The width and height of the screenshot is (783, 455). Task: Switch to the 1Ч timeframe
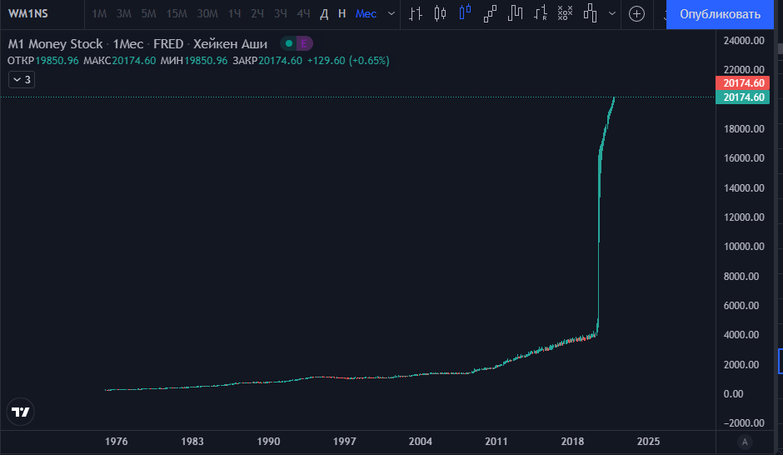[x=234, y=14]
